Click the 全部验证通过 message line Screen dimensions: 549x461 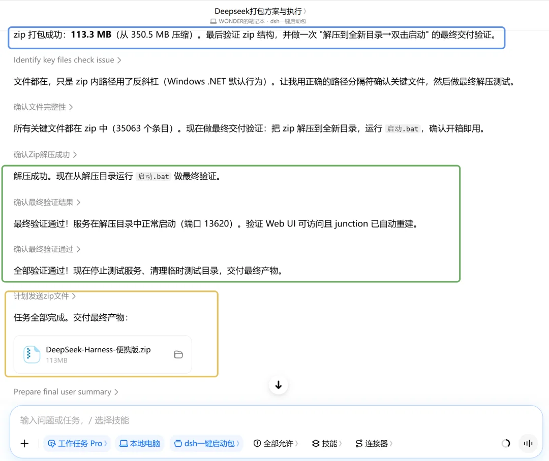pos(148,271)
